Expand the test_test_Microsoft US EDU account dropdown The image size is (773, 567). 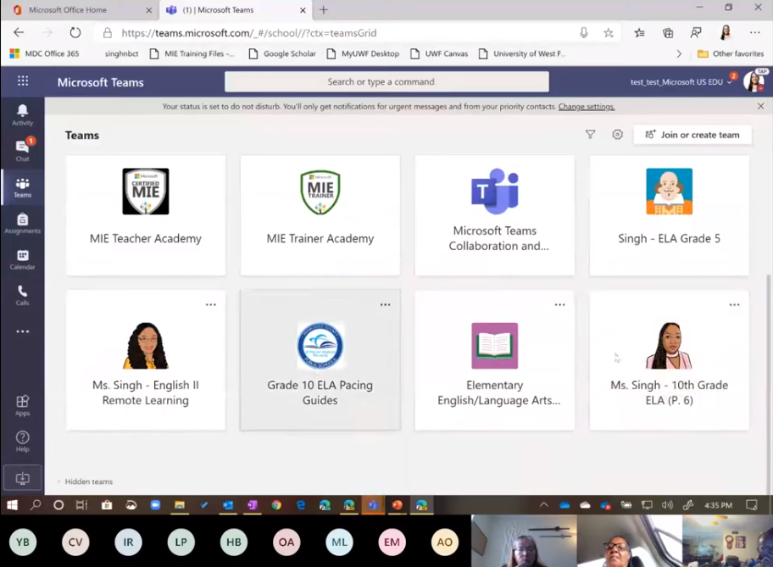click(x=681, y=82)
